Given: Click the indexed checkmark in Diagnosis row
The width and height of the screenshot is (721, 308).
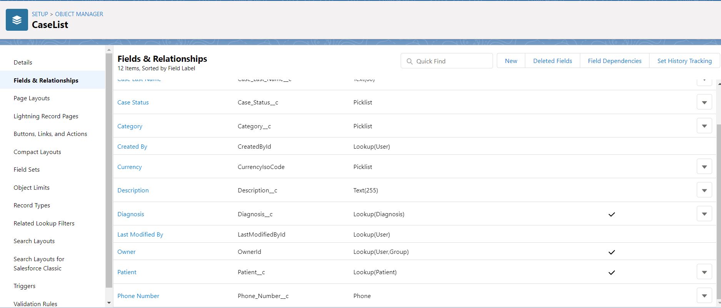Looking at the screenshot, I should pos(611,214).
